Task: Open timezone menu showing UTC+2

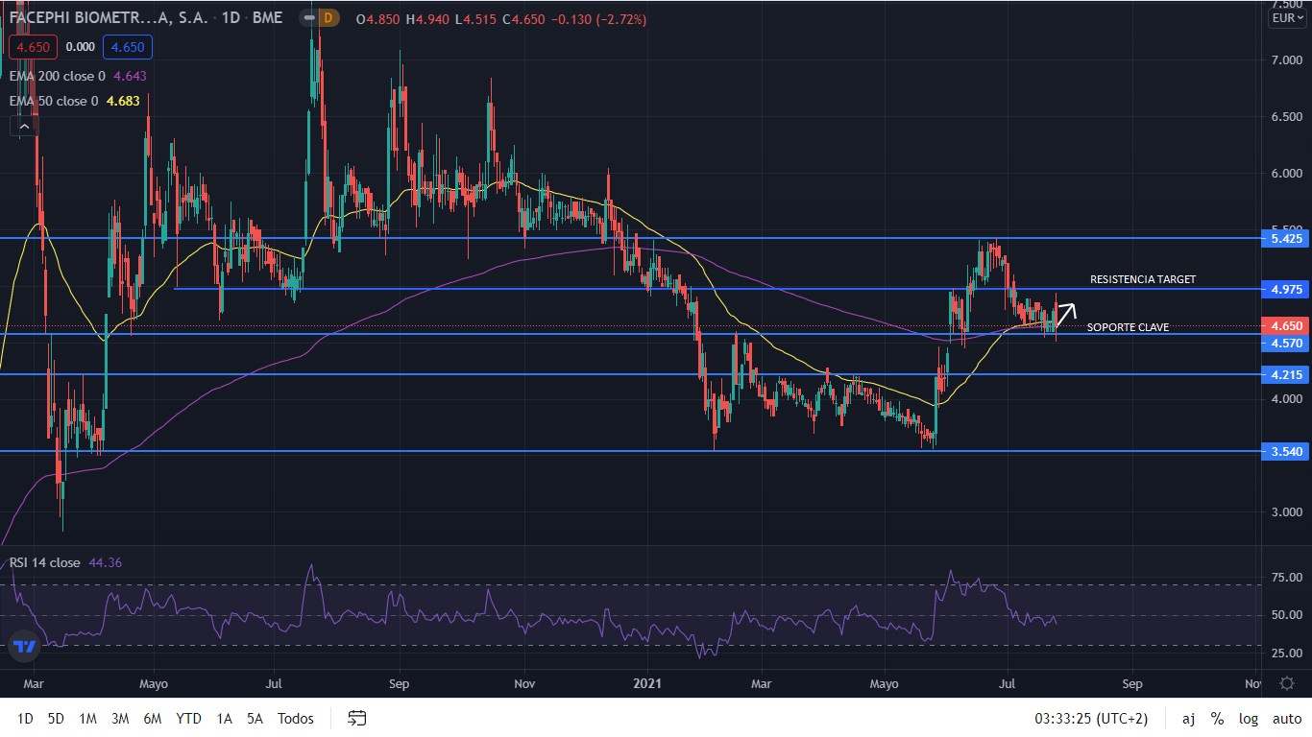Action: (1091, 719)
